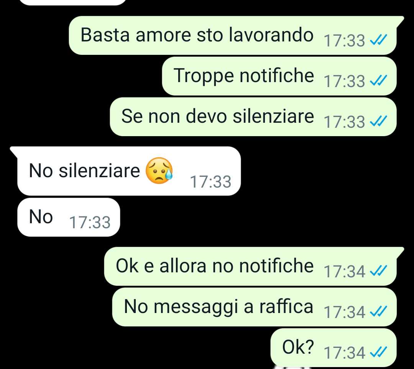Select the "Ok?" sent message

coord(333,348)
